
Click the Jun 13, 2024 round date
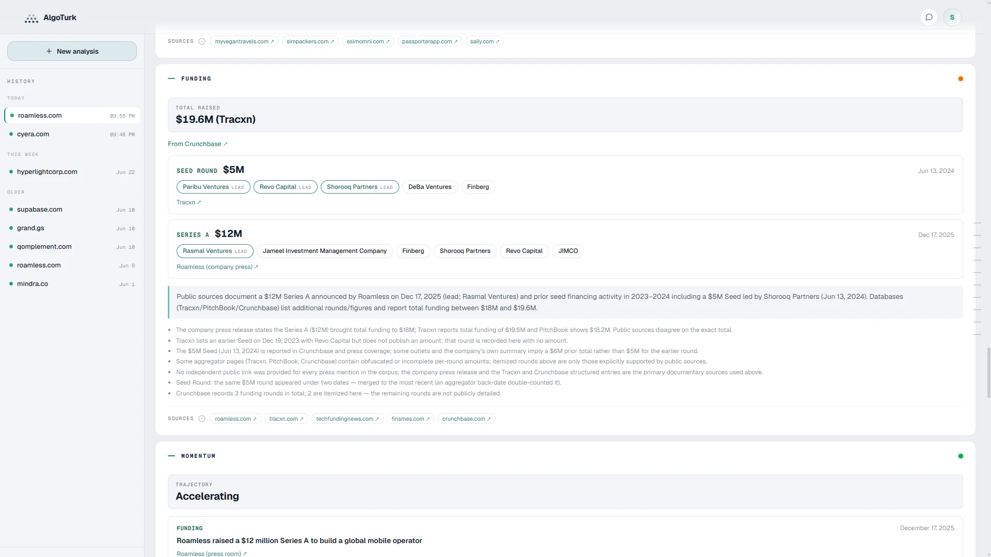pos(936,171)
